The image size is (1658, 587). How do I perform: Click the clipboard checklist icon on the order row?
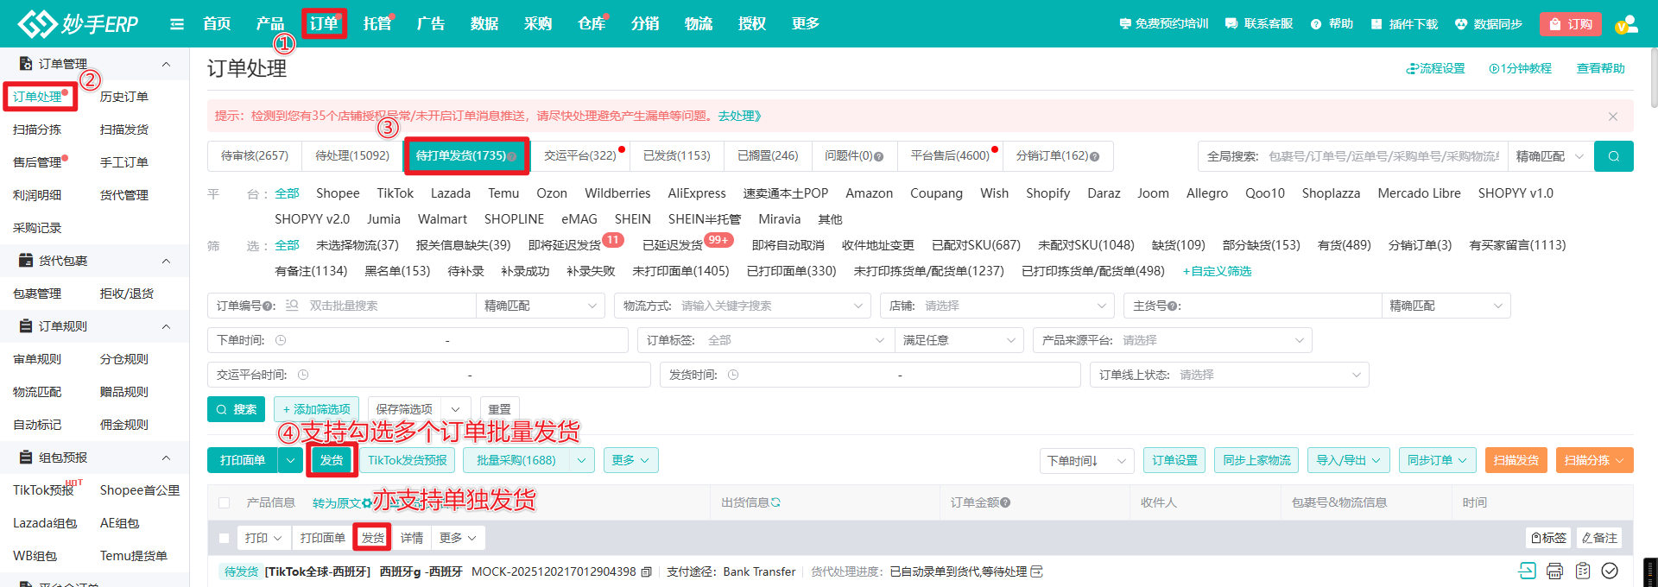click(1583, 571)
